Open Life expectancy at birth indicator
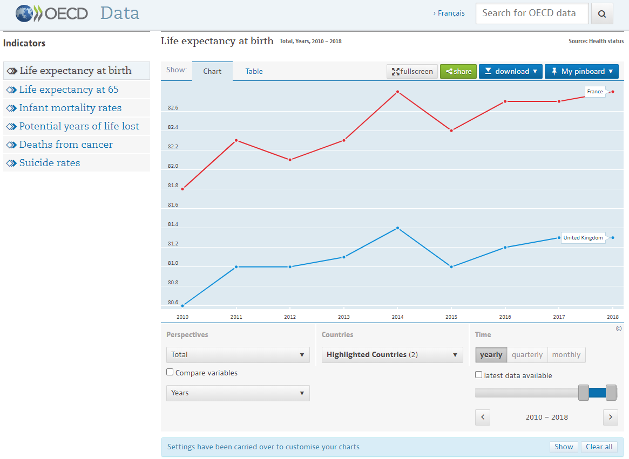Screen dimensions: 629x459 click(x=77, y=71)
